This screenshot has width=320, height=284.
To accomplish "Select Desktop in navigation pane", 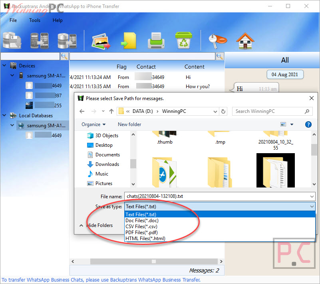I will tap(100, 145).
